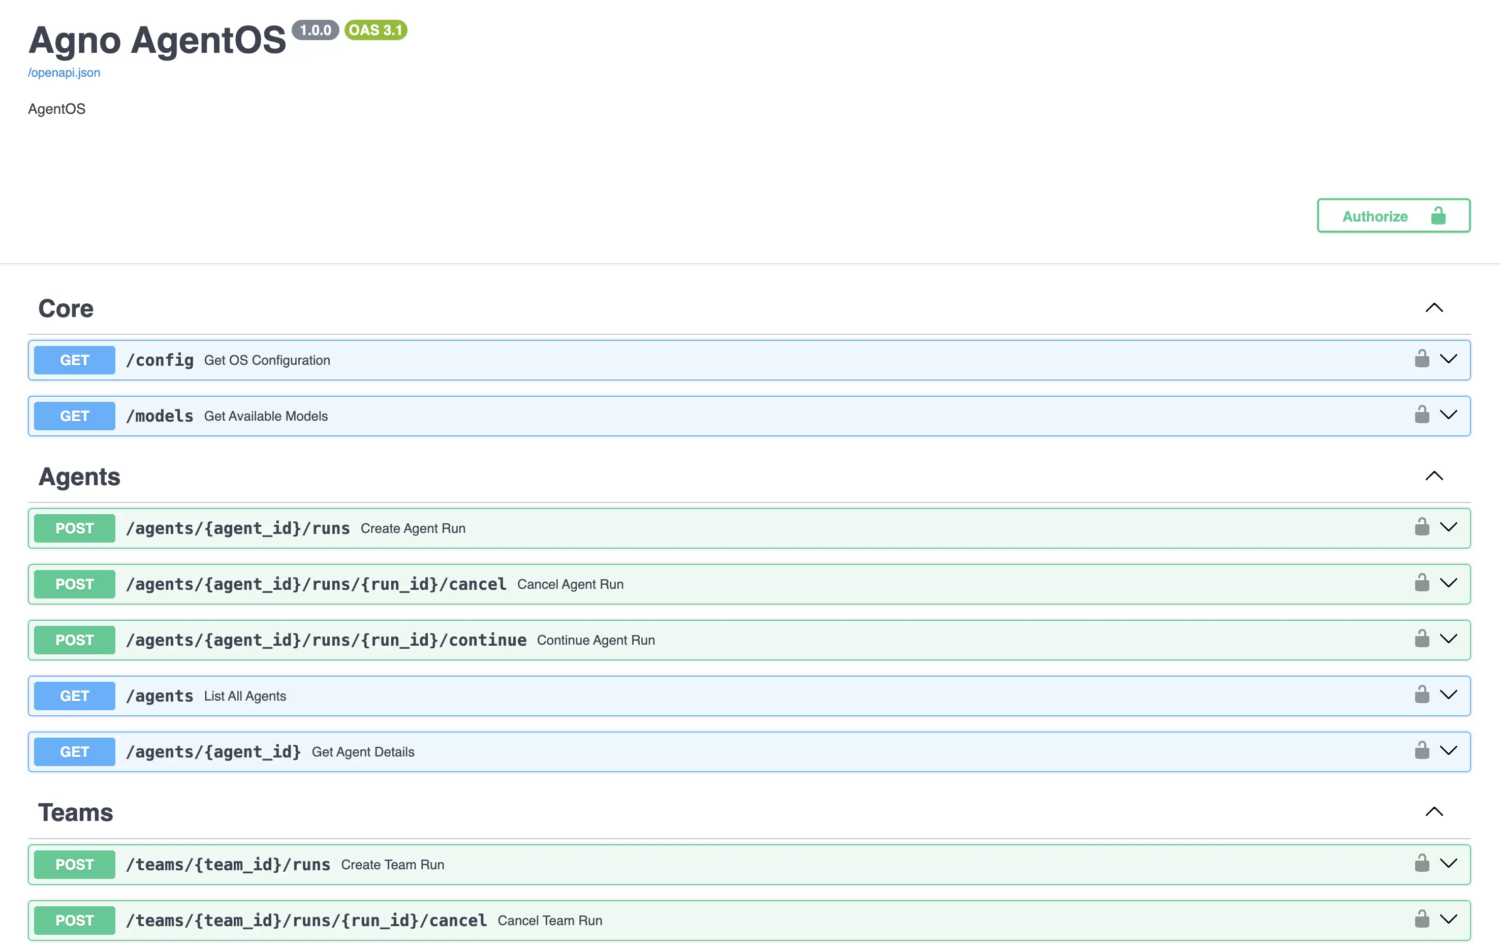1501x950 pixels.
Task: Open padlock on GET /agents endpoint
Action: pos(1422,694)
